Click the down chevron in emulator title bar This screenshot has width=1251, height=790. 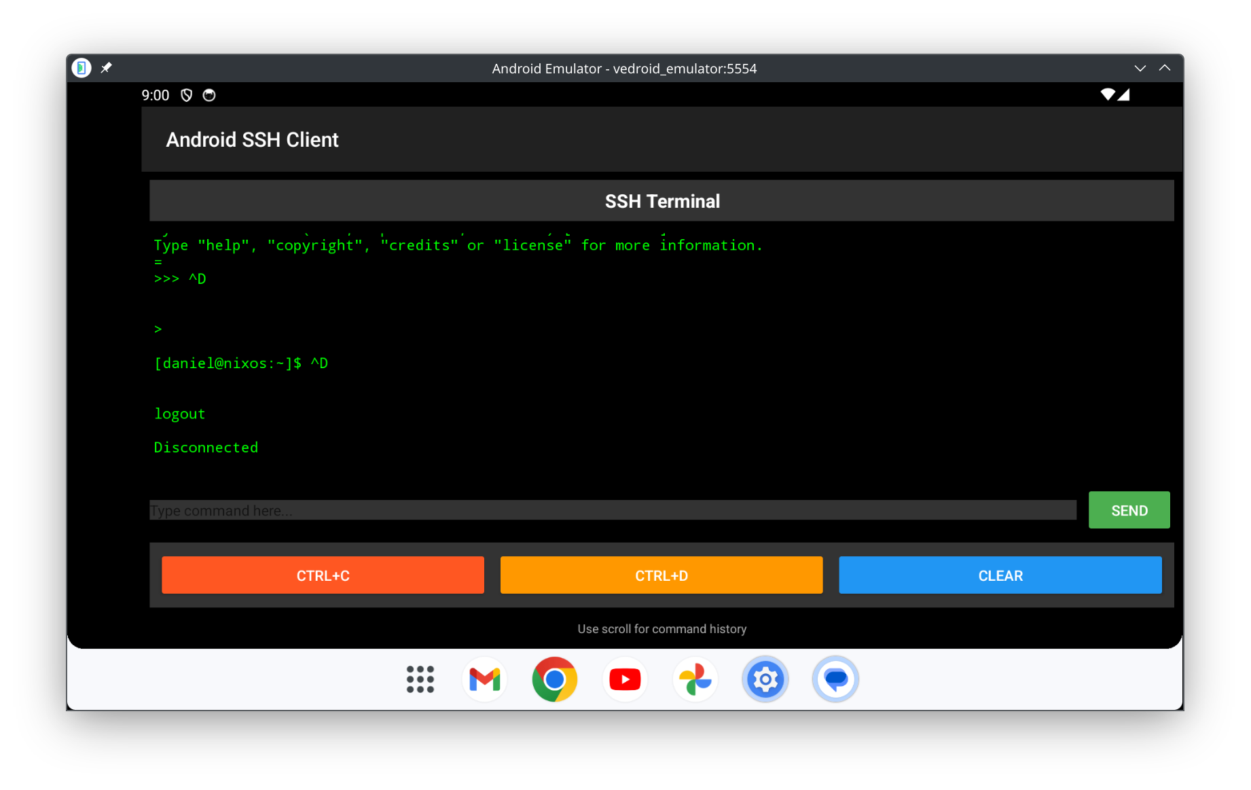click(x=1140, y=68)
